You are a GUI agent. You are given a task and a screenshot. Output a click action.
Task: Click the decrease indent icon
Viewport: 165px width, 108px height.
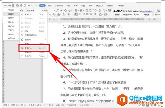(87, 10)
